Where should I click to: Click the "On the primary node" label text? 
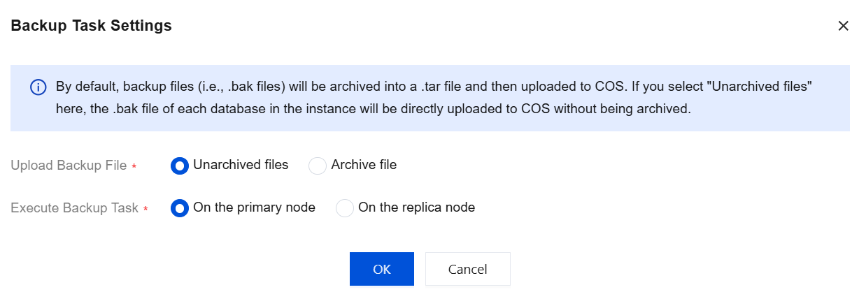coord(254,207)
